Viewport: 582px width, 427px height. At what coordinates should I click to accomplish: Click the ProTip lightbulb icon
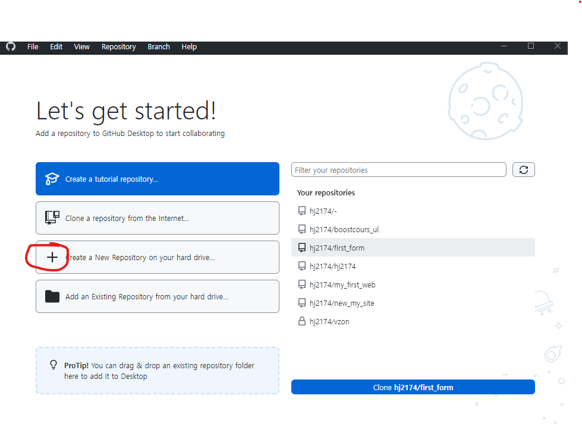coord(54,365)
